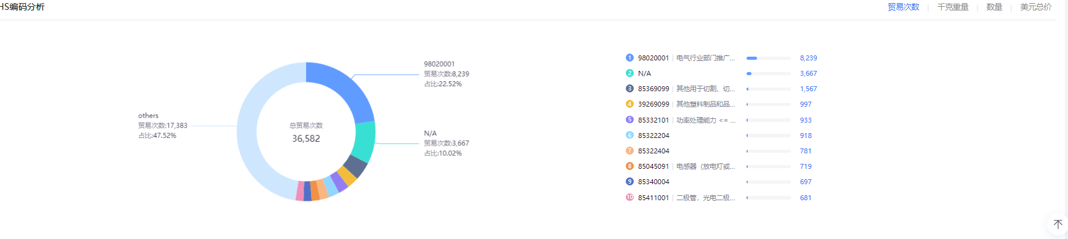The height and width of the screenshot is (239, 1068).
Task: Click the 36,582 total in donut center
Action: coord(306,139)
